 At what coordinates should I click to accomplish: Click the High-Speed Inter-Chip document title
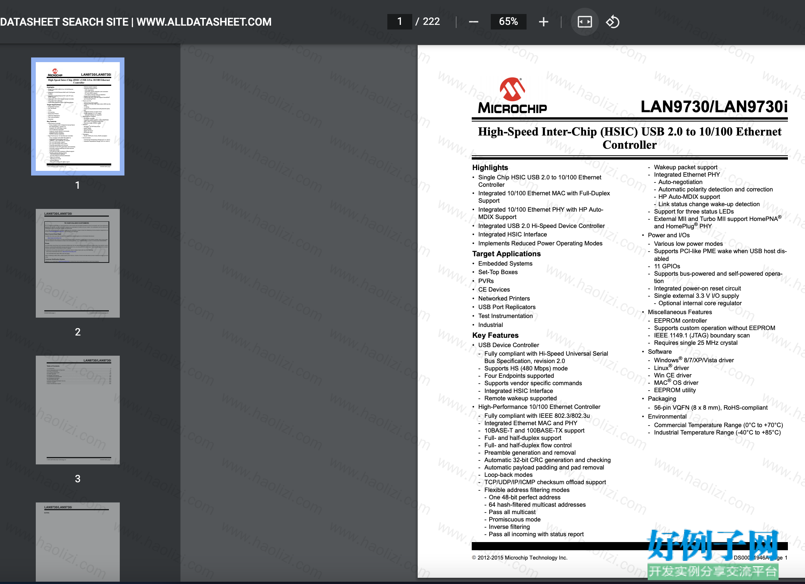[x=630, y=138]
